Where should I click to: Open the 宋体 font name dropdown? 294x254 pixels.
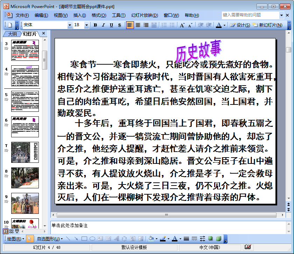(x=70, y=25)
